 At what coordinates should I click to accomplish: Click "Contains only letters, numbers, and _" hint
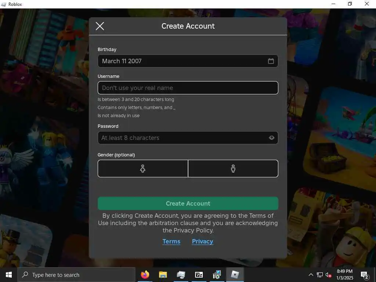[x=137, y=108]
